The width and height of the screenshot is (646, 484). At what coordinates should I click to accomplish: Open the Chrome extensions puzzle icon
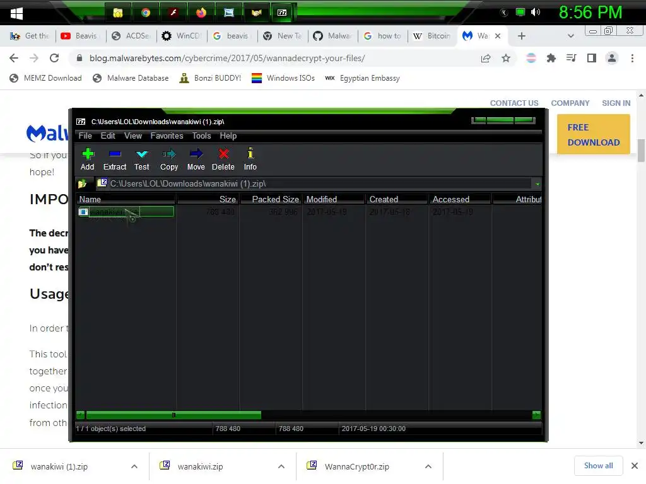tap(551, 59)
